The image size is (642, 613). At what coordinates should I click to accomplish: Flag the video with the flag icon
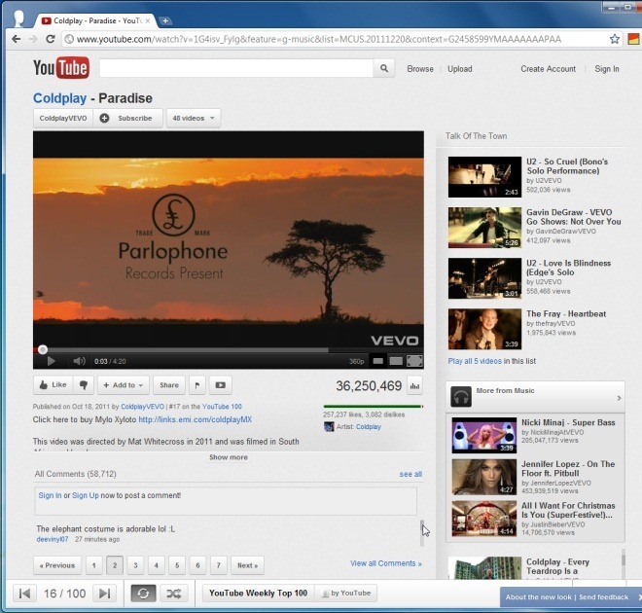(197, 385)
